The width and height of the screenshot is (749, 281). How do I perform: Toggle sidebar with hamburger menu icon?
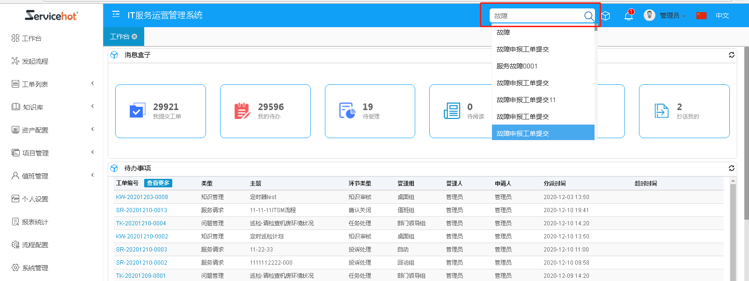116,15
